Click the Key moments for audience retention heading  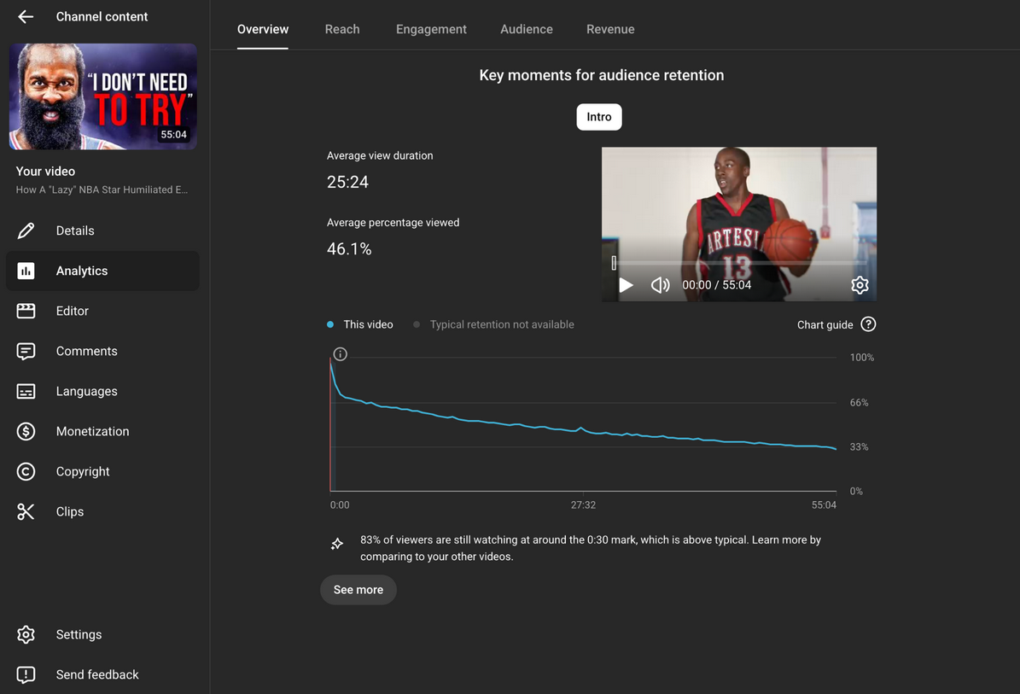point(602,75)
